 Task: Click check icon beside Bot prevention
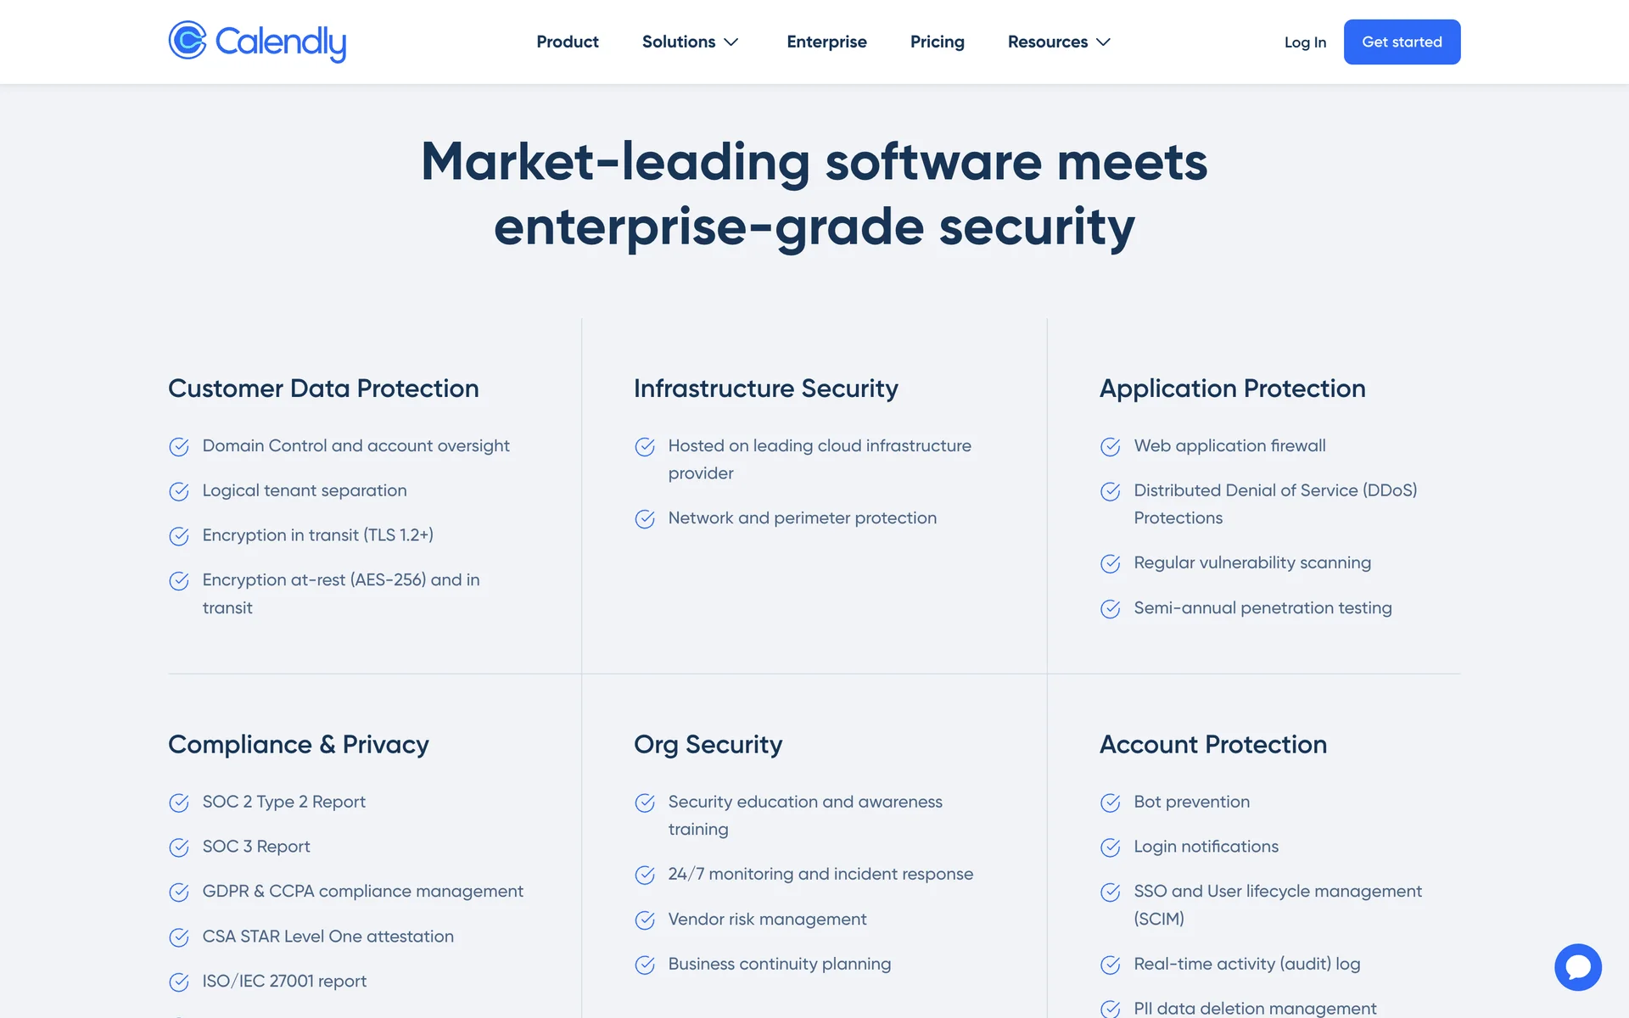click(1110, 803)
